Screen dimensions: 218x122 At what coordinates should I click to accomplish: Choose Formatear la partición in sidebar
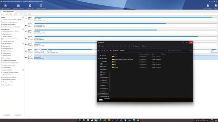click(x=7, y=48)
